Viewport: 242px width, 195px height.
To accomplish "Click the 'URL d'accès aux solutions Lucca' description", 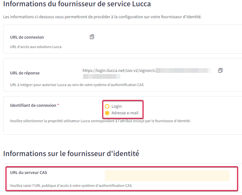I will pos(36,47).
